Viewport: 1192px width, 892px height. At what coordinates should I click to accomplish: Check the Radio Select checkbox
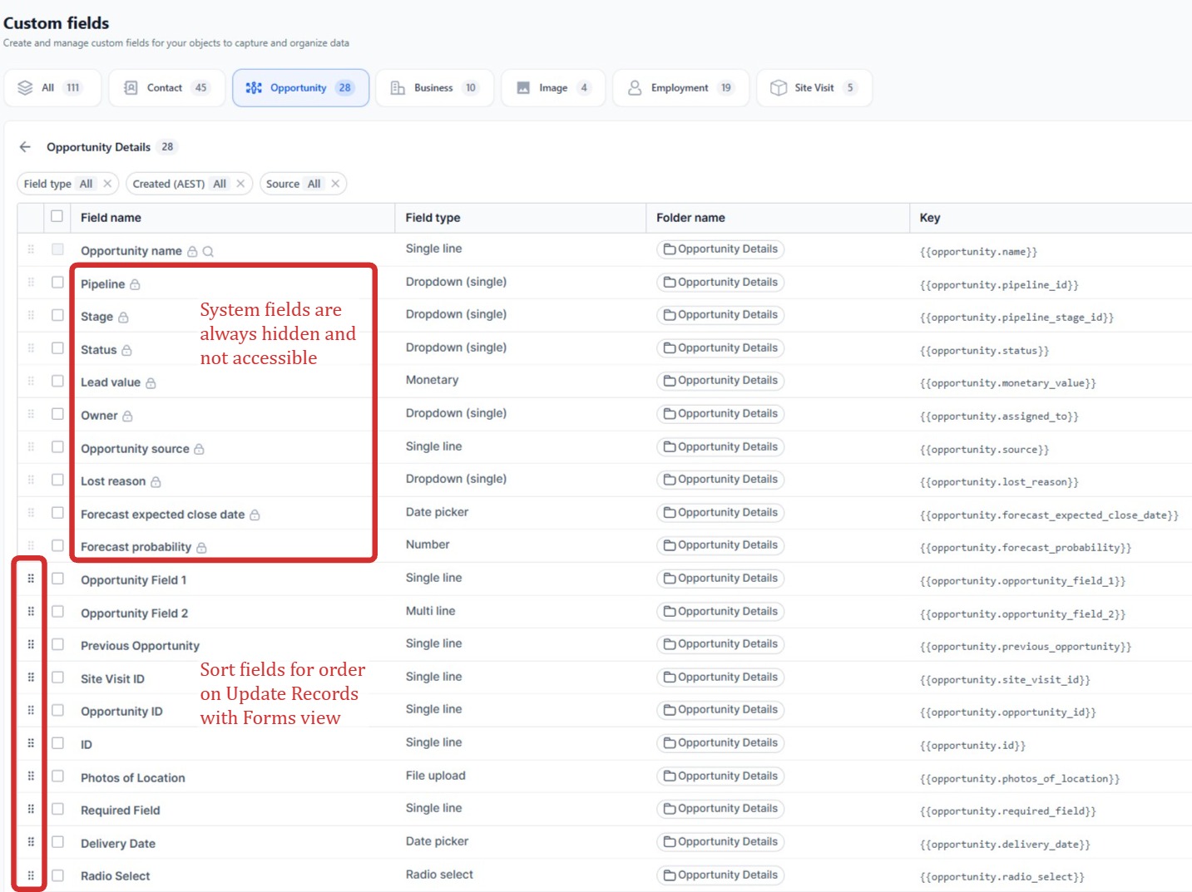tap(57, 875)
